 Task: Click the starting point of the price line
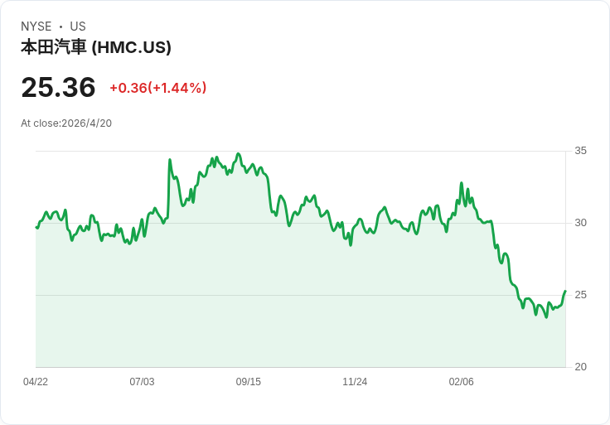coord(36,227)
